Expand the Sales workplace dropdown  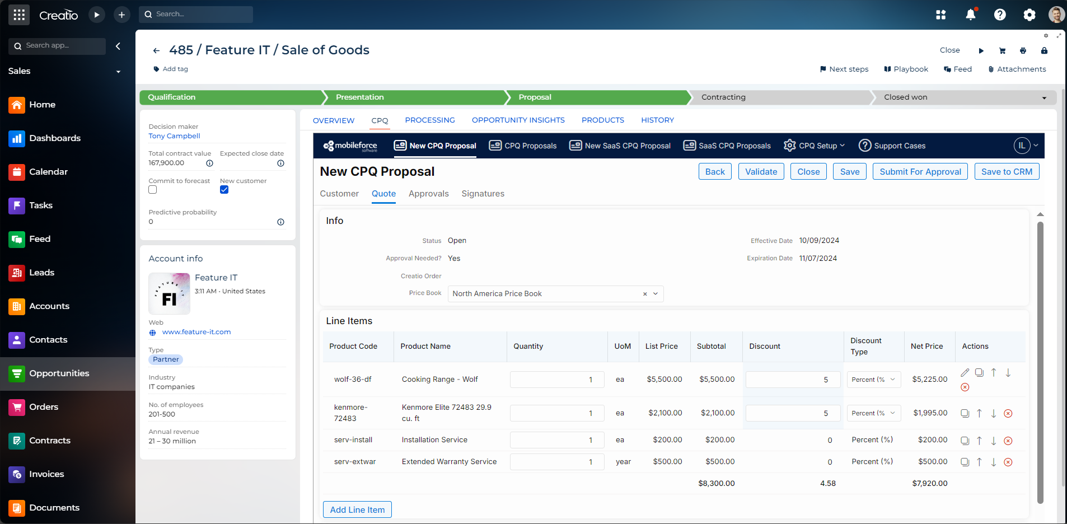pos(118,72)
